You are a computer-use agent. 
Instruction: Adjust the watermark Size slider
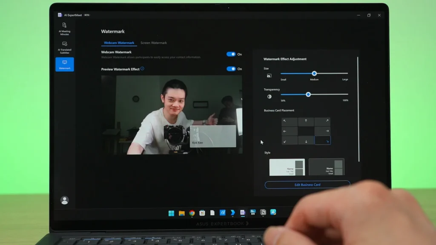pyautogui.click(x=314, y=74)
